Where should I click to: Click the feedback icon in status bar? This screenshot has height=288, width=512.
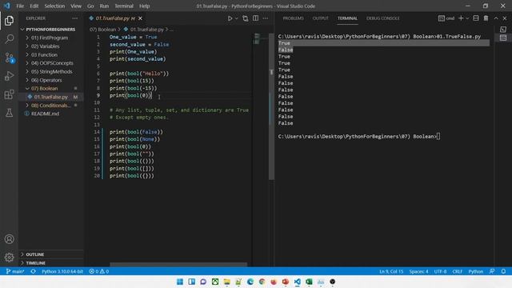tap(492, 271)
